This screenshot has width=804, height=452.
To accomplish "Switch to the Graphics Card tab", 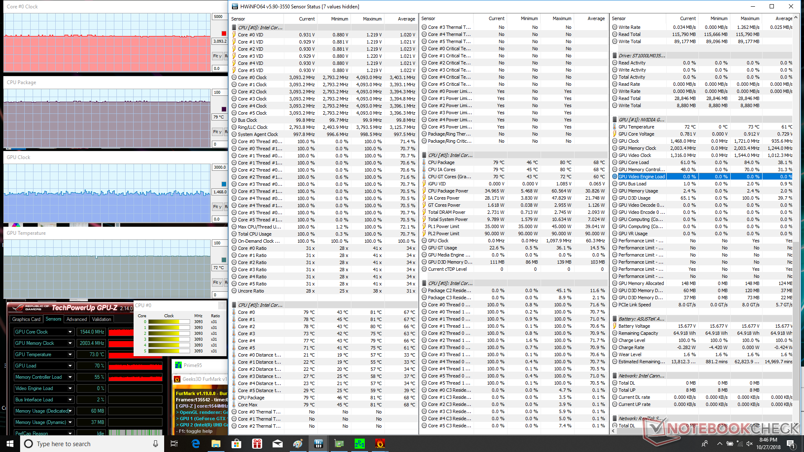I will [26, 319].
